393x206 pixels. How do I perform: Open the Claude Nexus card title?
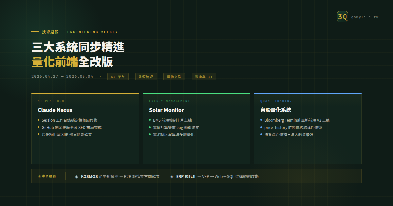pyautogui.click(x=55, y=110)
